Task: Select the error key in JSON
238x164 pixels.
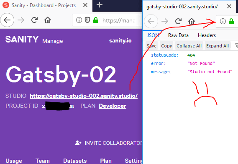Action: [159, 63]
